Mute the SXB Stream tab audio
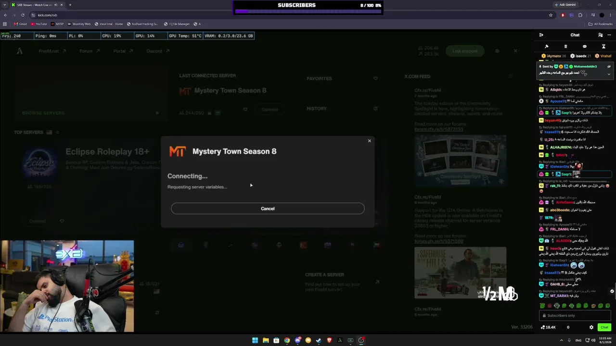The width and height of the screenshot is (616, 346). pos(55,5)
